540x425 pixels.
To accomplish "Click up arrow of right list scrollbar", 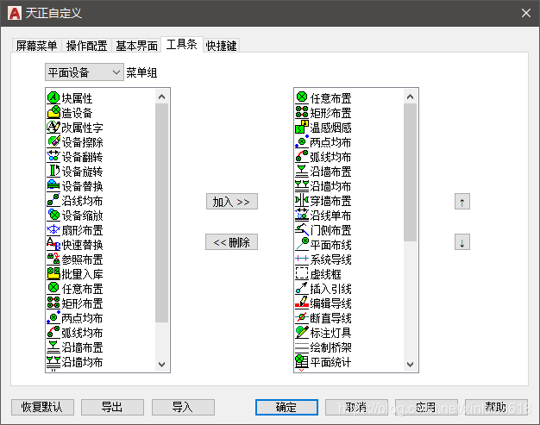I will pos(410,97).
